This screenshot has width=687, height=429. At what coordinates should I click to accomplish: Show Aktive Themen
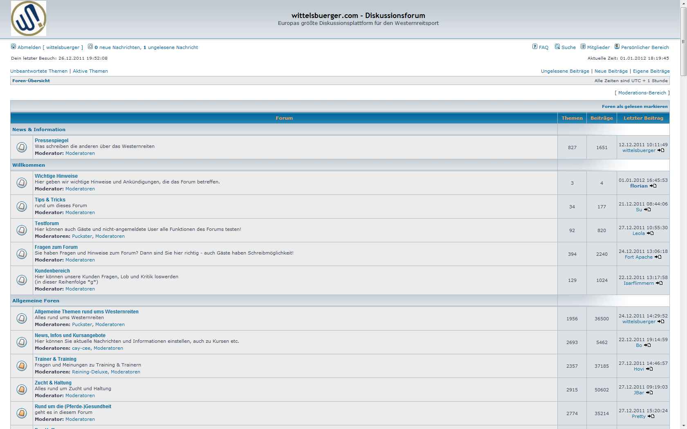pos(90,71)
